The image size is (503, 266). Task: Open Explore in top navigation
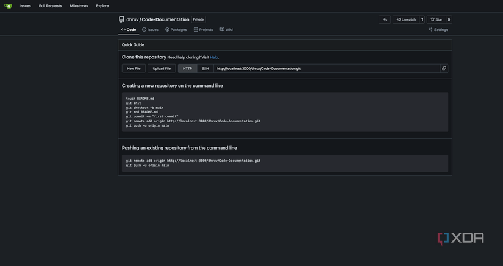pyautogui.click(x=102, y=6)
